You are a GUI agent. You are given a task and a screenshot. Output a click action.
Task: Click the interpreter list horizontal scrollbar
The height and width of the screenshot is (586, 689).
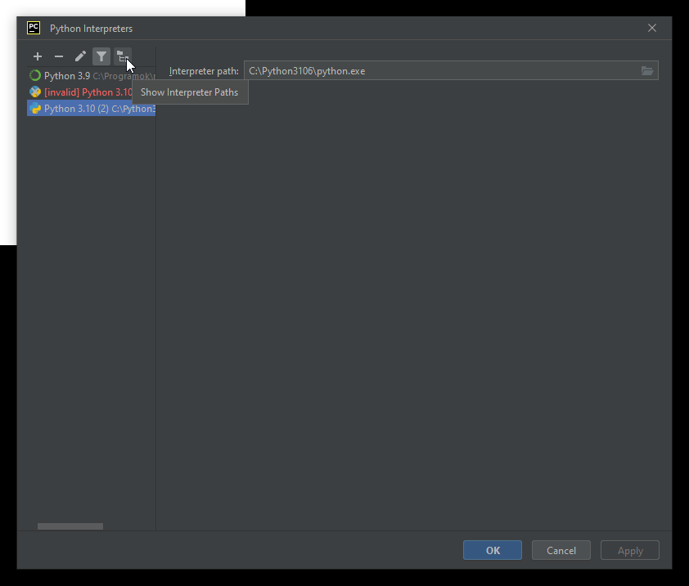click(x=70, y=526)
